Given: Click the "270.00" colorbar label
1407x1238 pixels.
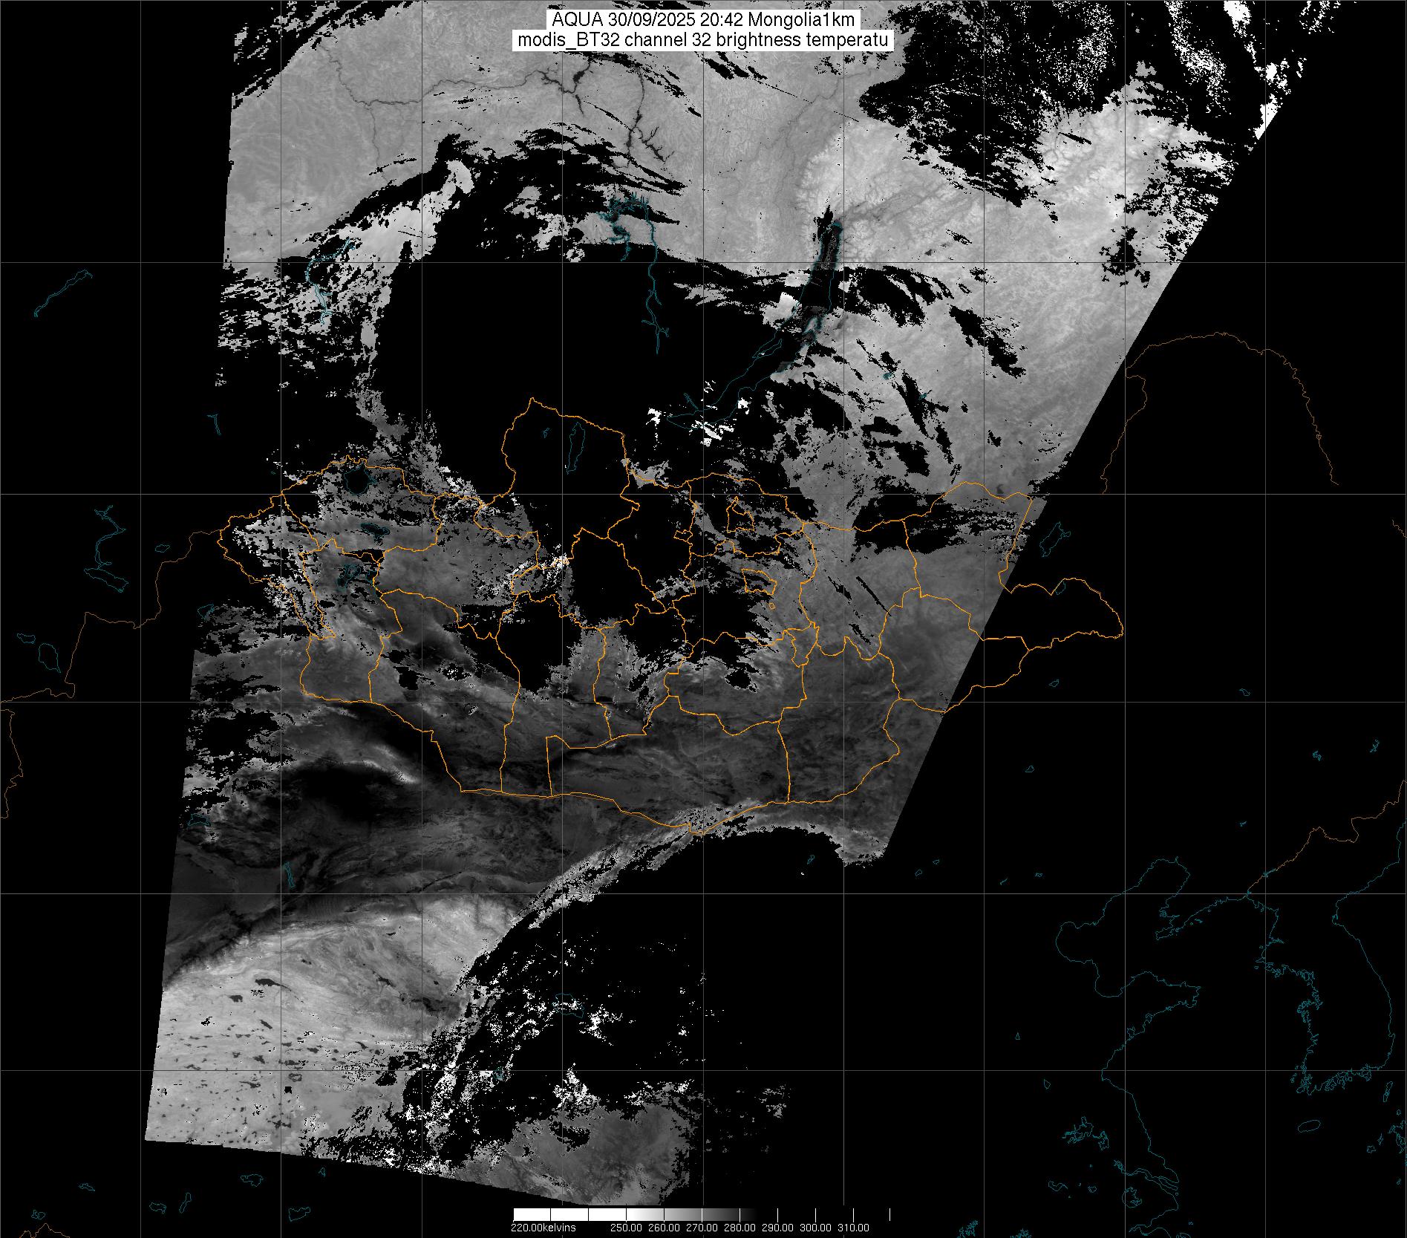Looking at the screenshot, I should coord(703,1228).
